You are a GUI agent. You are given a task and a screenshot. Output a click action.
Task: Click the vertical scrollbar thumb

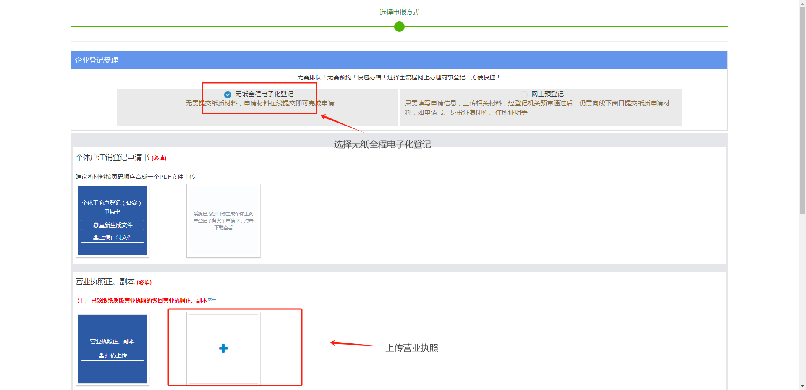[802, 109]
